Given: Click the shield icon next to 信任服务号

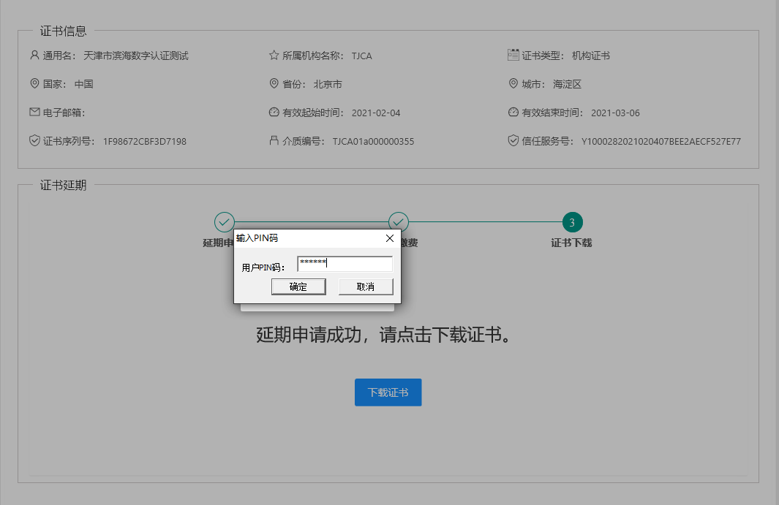Looking at the screenshot, I should (x=513, y=140).
